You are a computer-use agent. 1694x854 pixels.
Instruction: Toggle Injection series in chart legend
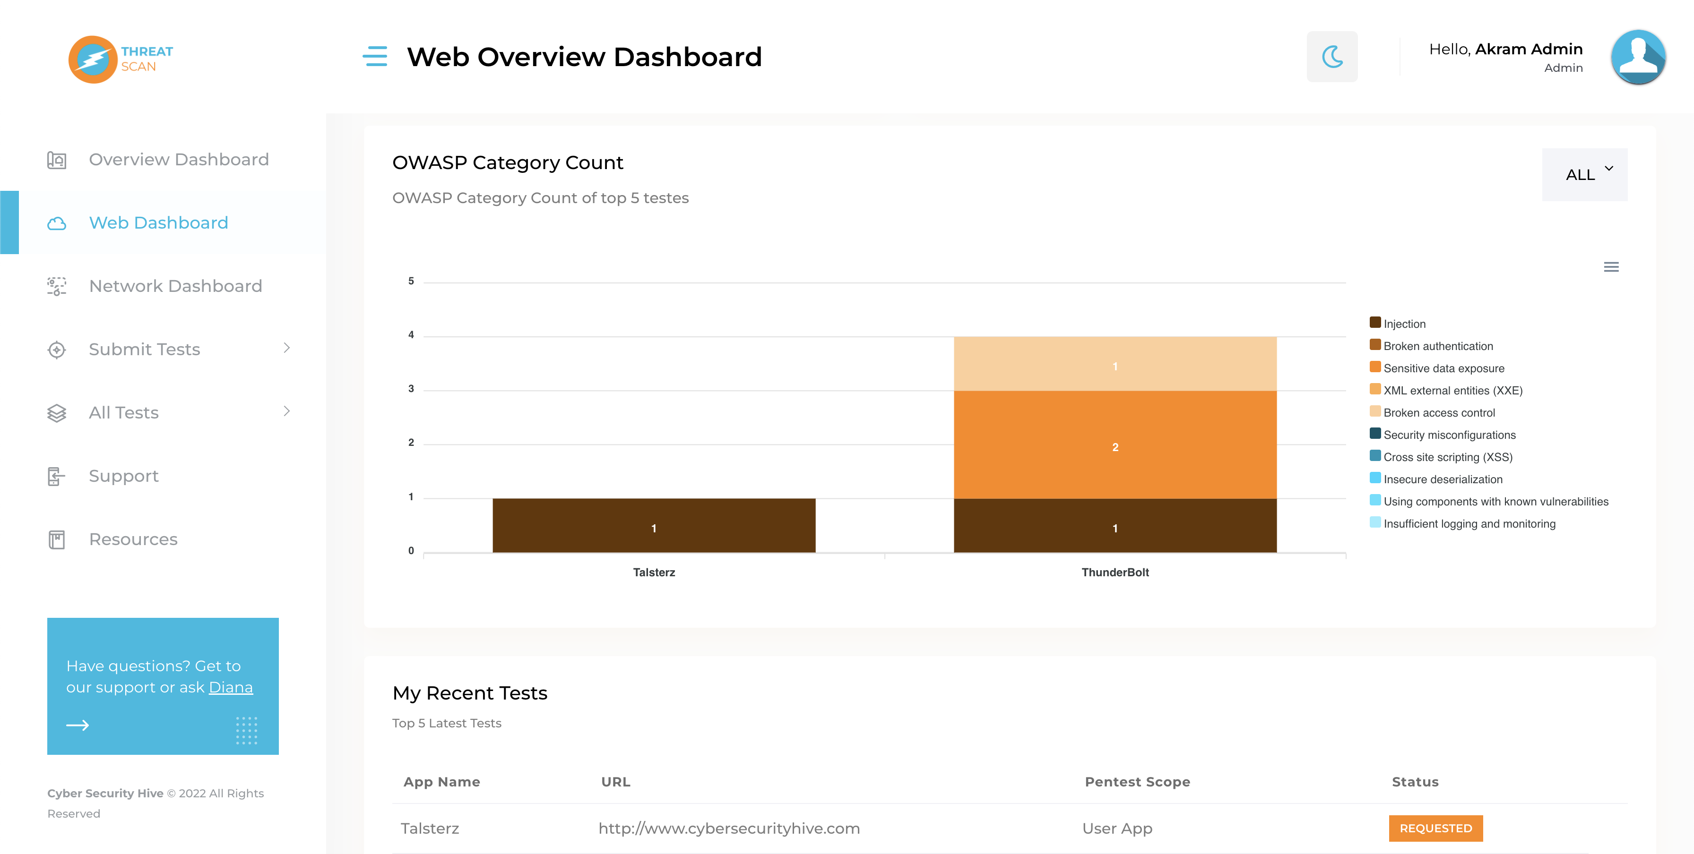click(x=1404, y=324)
